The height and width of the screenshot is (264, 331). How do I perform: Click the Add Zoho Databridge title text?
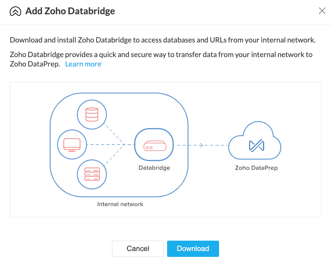[x=70, y=11]
